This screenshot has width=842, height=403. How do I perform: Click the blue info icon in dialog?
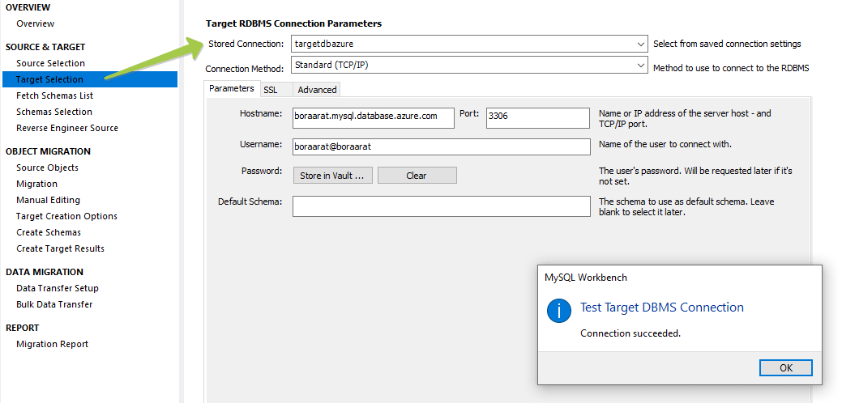(x=558, y=310)
